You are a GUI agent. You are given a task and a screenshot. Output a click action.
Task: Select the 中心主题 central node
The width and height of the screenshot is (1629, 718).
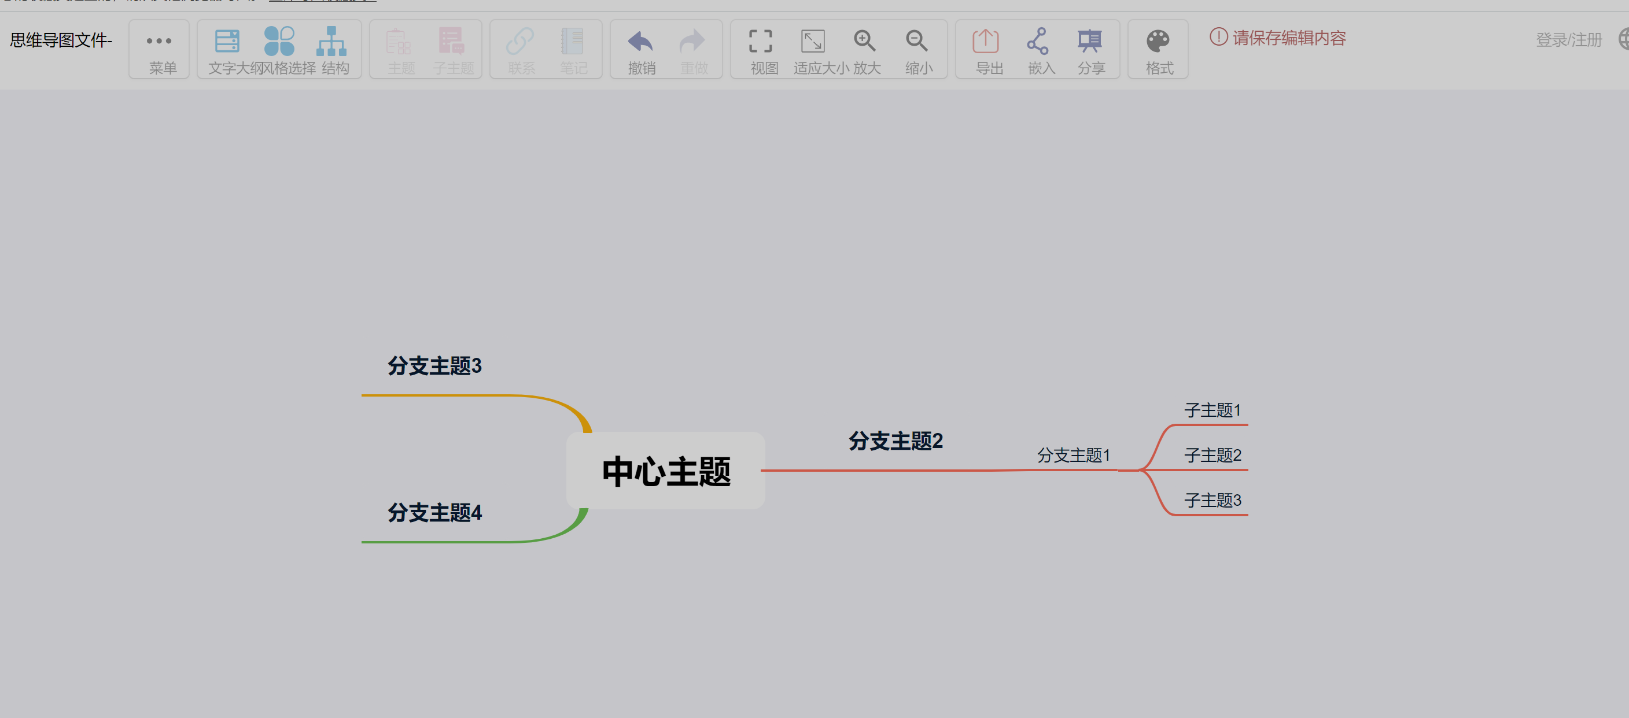pos(666,471)
